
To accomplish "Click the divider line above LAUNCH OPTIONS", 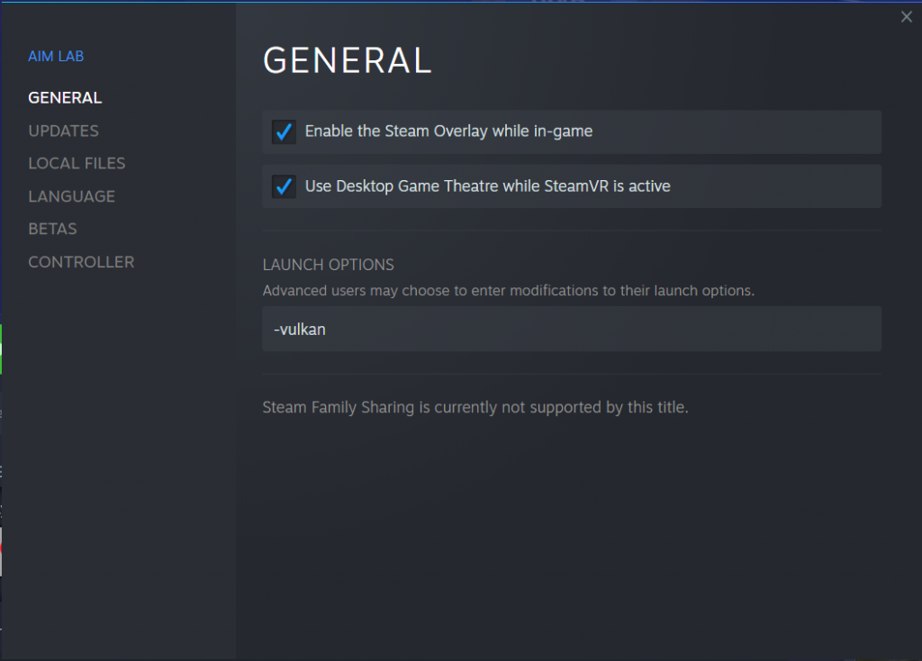I will point(571,231).
